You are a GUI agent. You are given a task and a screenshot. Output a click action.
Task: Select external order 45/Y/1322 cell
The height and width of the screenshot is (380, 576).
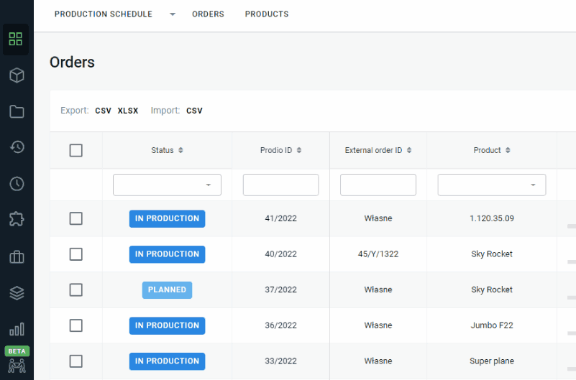click(x=378, y=254)
